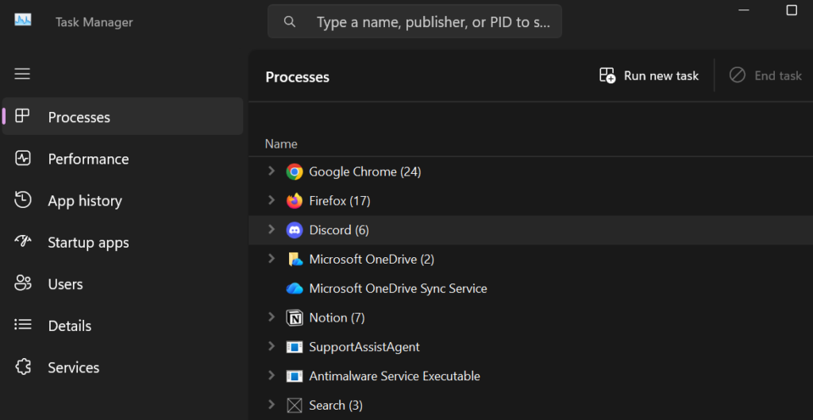813x420 pixels.
Task: Select the Microsoft OneDrive (2) row
Action: click(531, 260)
